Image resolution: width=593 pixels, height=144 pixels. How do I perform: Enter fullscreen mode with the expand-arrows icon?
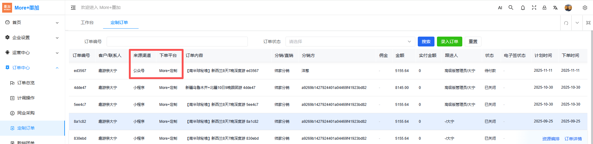coord(534,8)
